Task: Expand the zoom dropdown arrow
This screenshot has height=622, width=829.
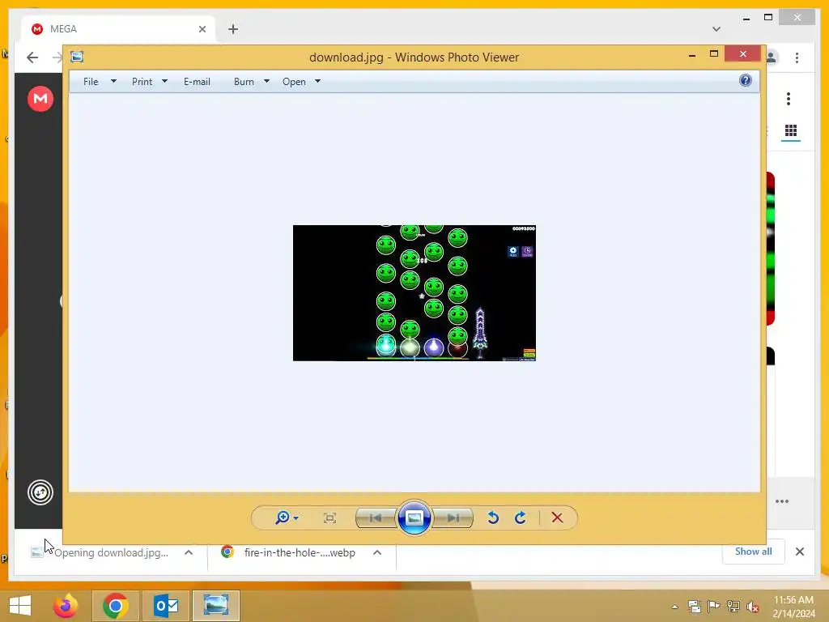Action: tap(296, 518)
